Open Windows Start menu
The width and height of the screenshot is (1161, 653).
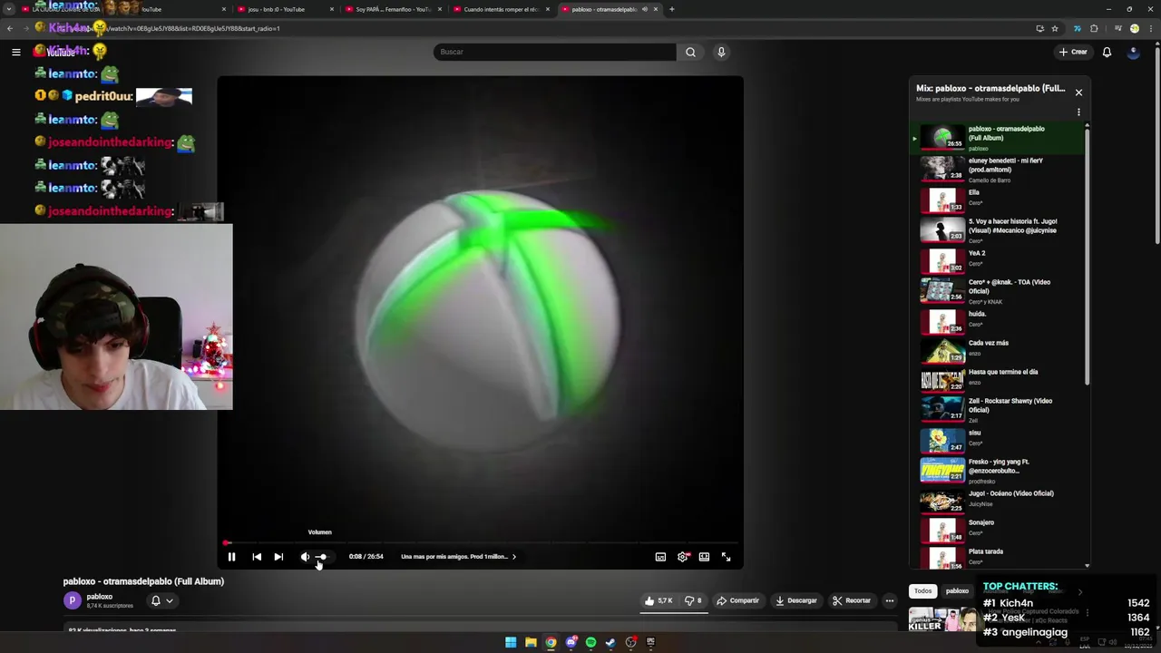pos(511,642)
